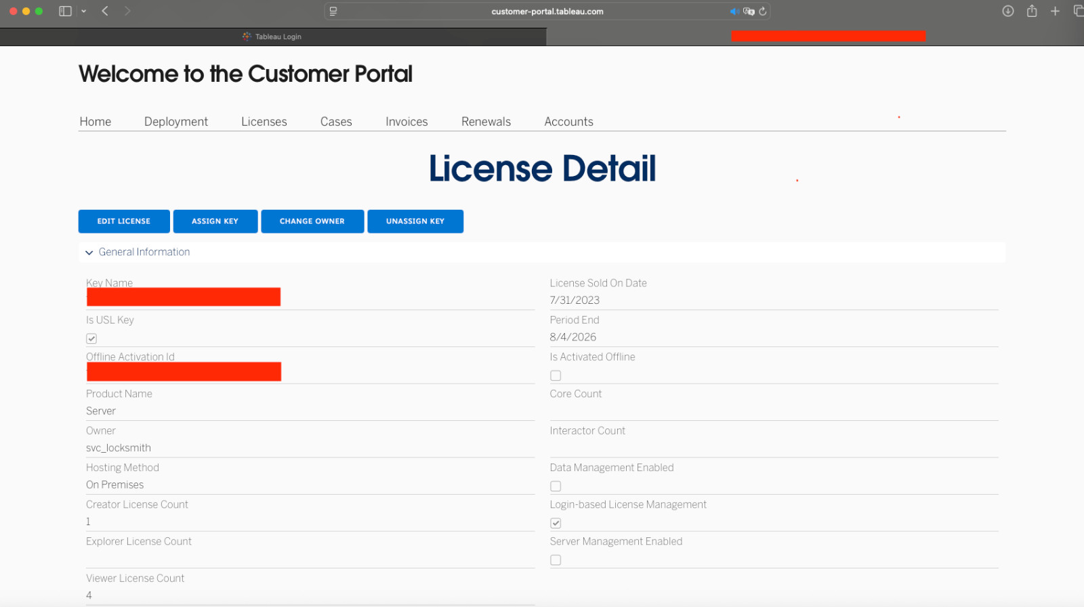Click the translate icon in address bar

click(x=749, y=12)
